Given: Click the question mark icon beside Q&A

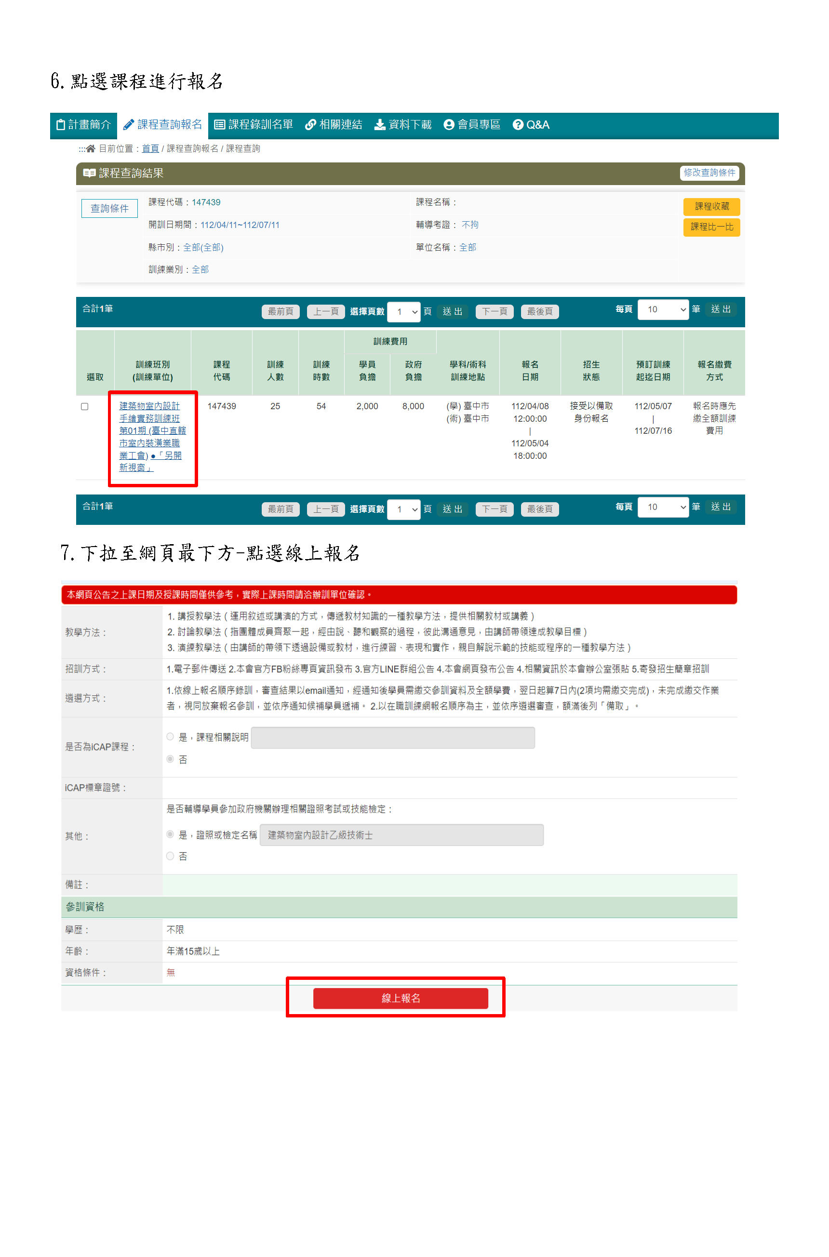Looking at the screenshot, I should pos(518,125).
